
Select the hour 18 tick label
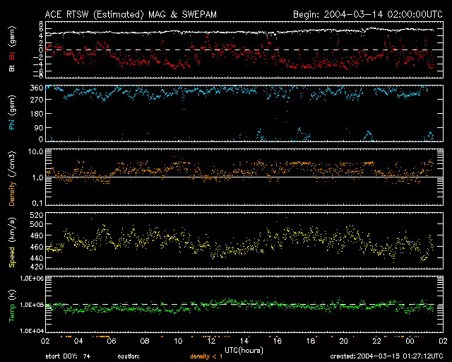pos(309,341)
